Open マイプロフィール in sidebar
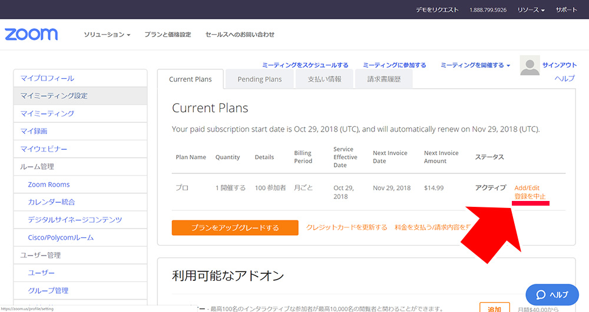This screenshot has height=312, width=589. pos(48,78)
